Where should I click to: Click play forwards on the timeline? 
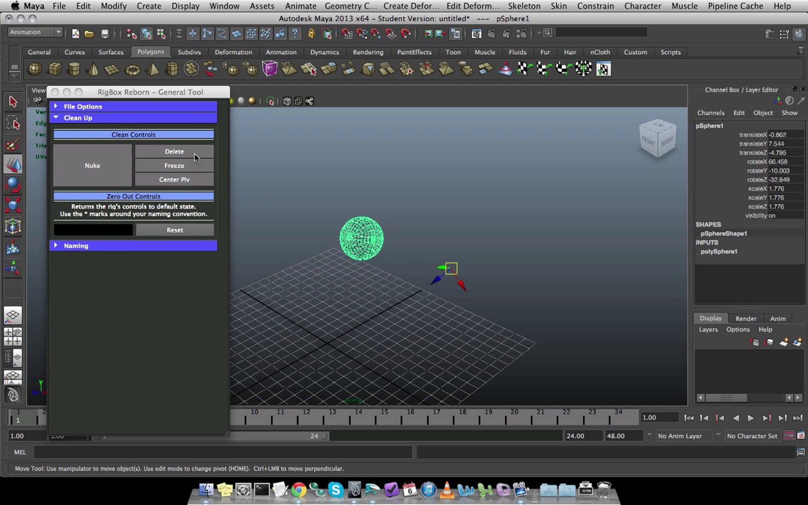[x=750, y=418]
